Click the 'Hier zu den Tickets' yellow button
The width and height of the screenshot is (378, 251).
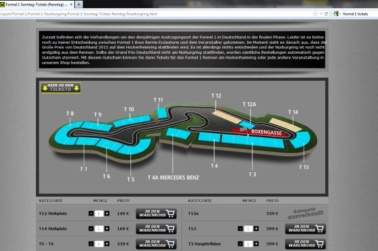[x=61, y=87]
